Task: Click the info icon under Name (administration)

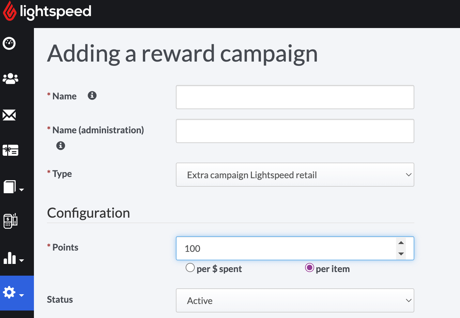Action: [60, 146]
